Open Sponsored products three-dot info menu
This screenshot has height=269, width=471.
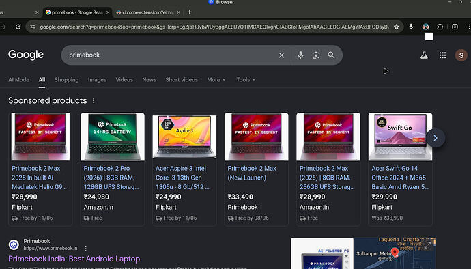[x=94, y=100]
